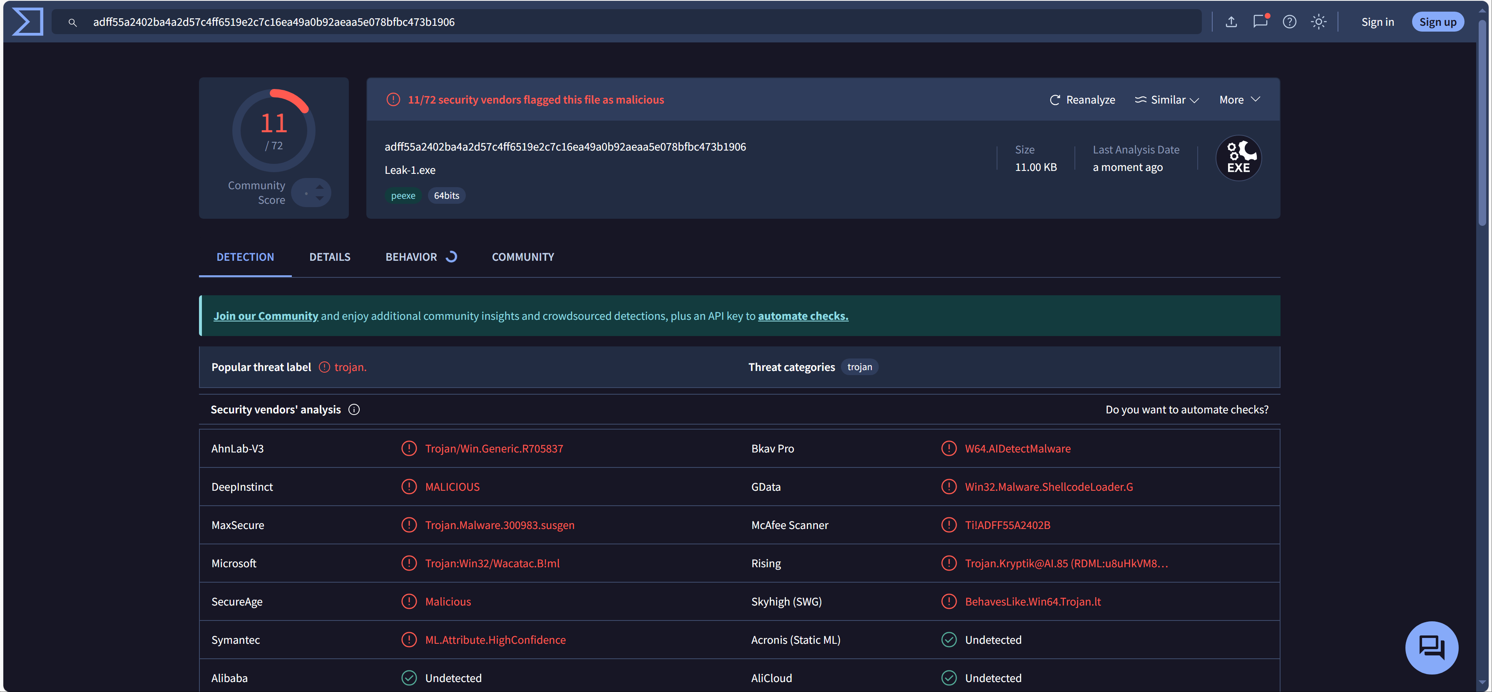The image size is (1492, 692).
Task: Open the help question mark icon
Action: tap(1289, 22)
